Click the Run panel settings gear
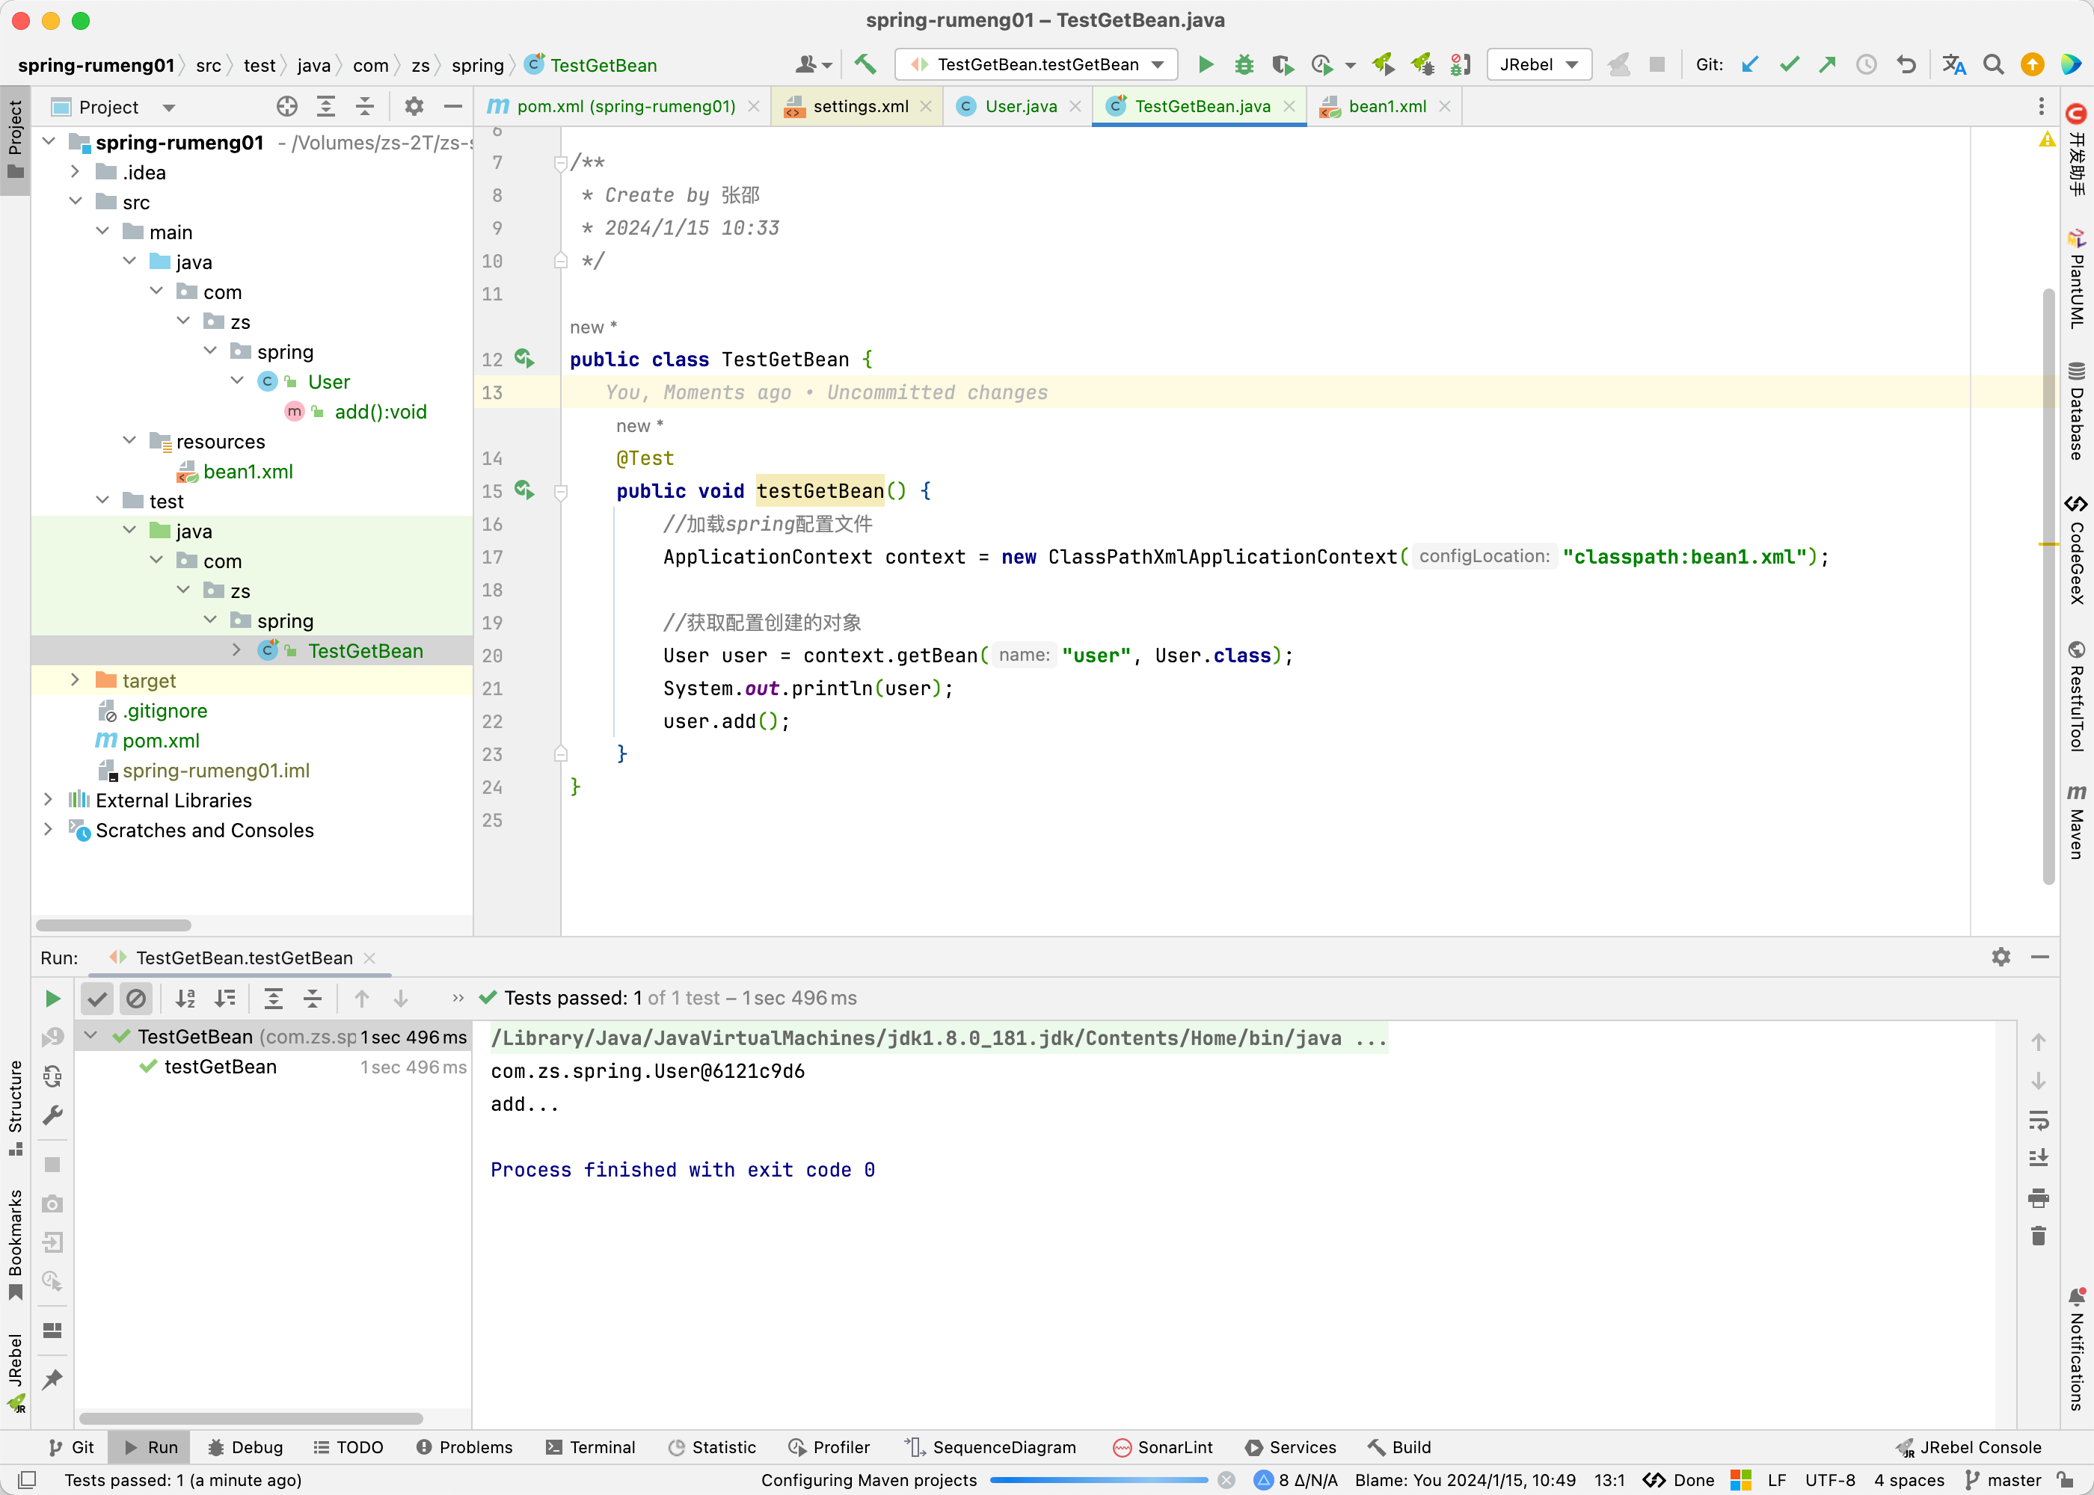The height and width of the screenshot is (1495, 2094). click(2001, 958)
